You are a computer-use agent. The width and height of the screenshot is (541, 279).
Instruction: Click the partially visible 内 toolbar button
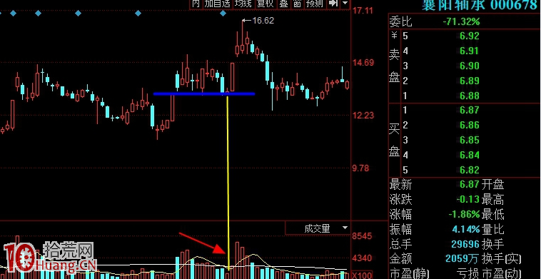pos(196,4)
